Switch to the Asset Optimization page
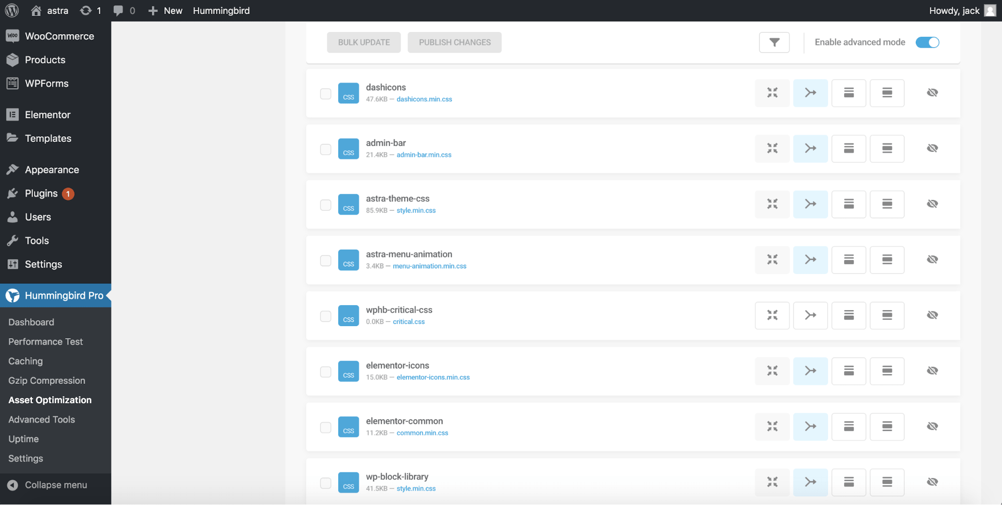This screenshot has width=1002, height=505. click(50, 400)
